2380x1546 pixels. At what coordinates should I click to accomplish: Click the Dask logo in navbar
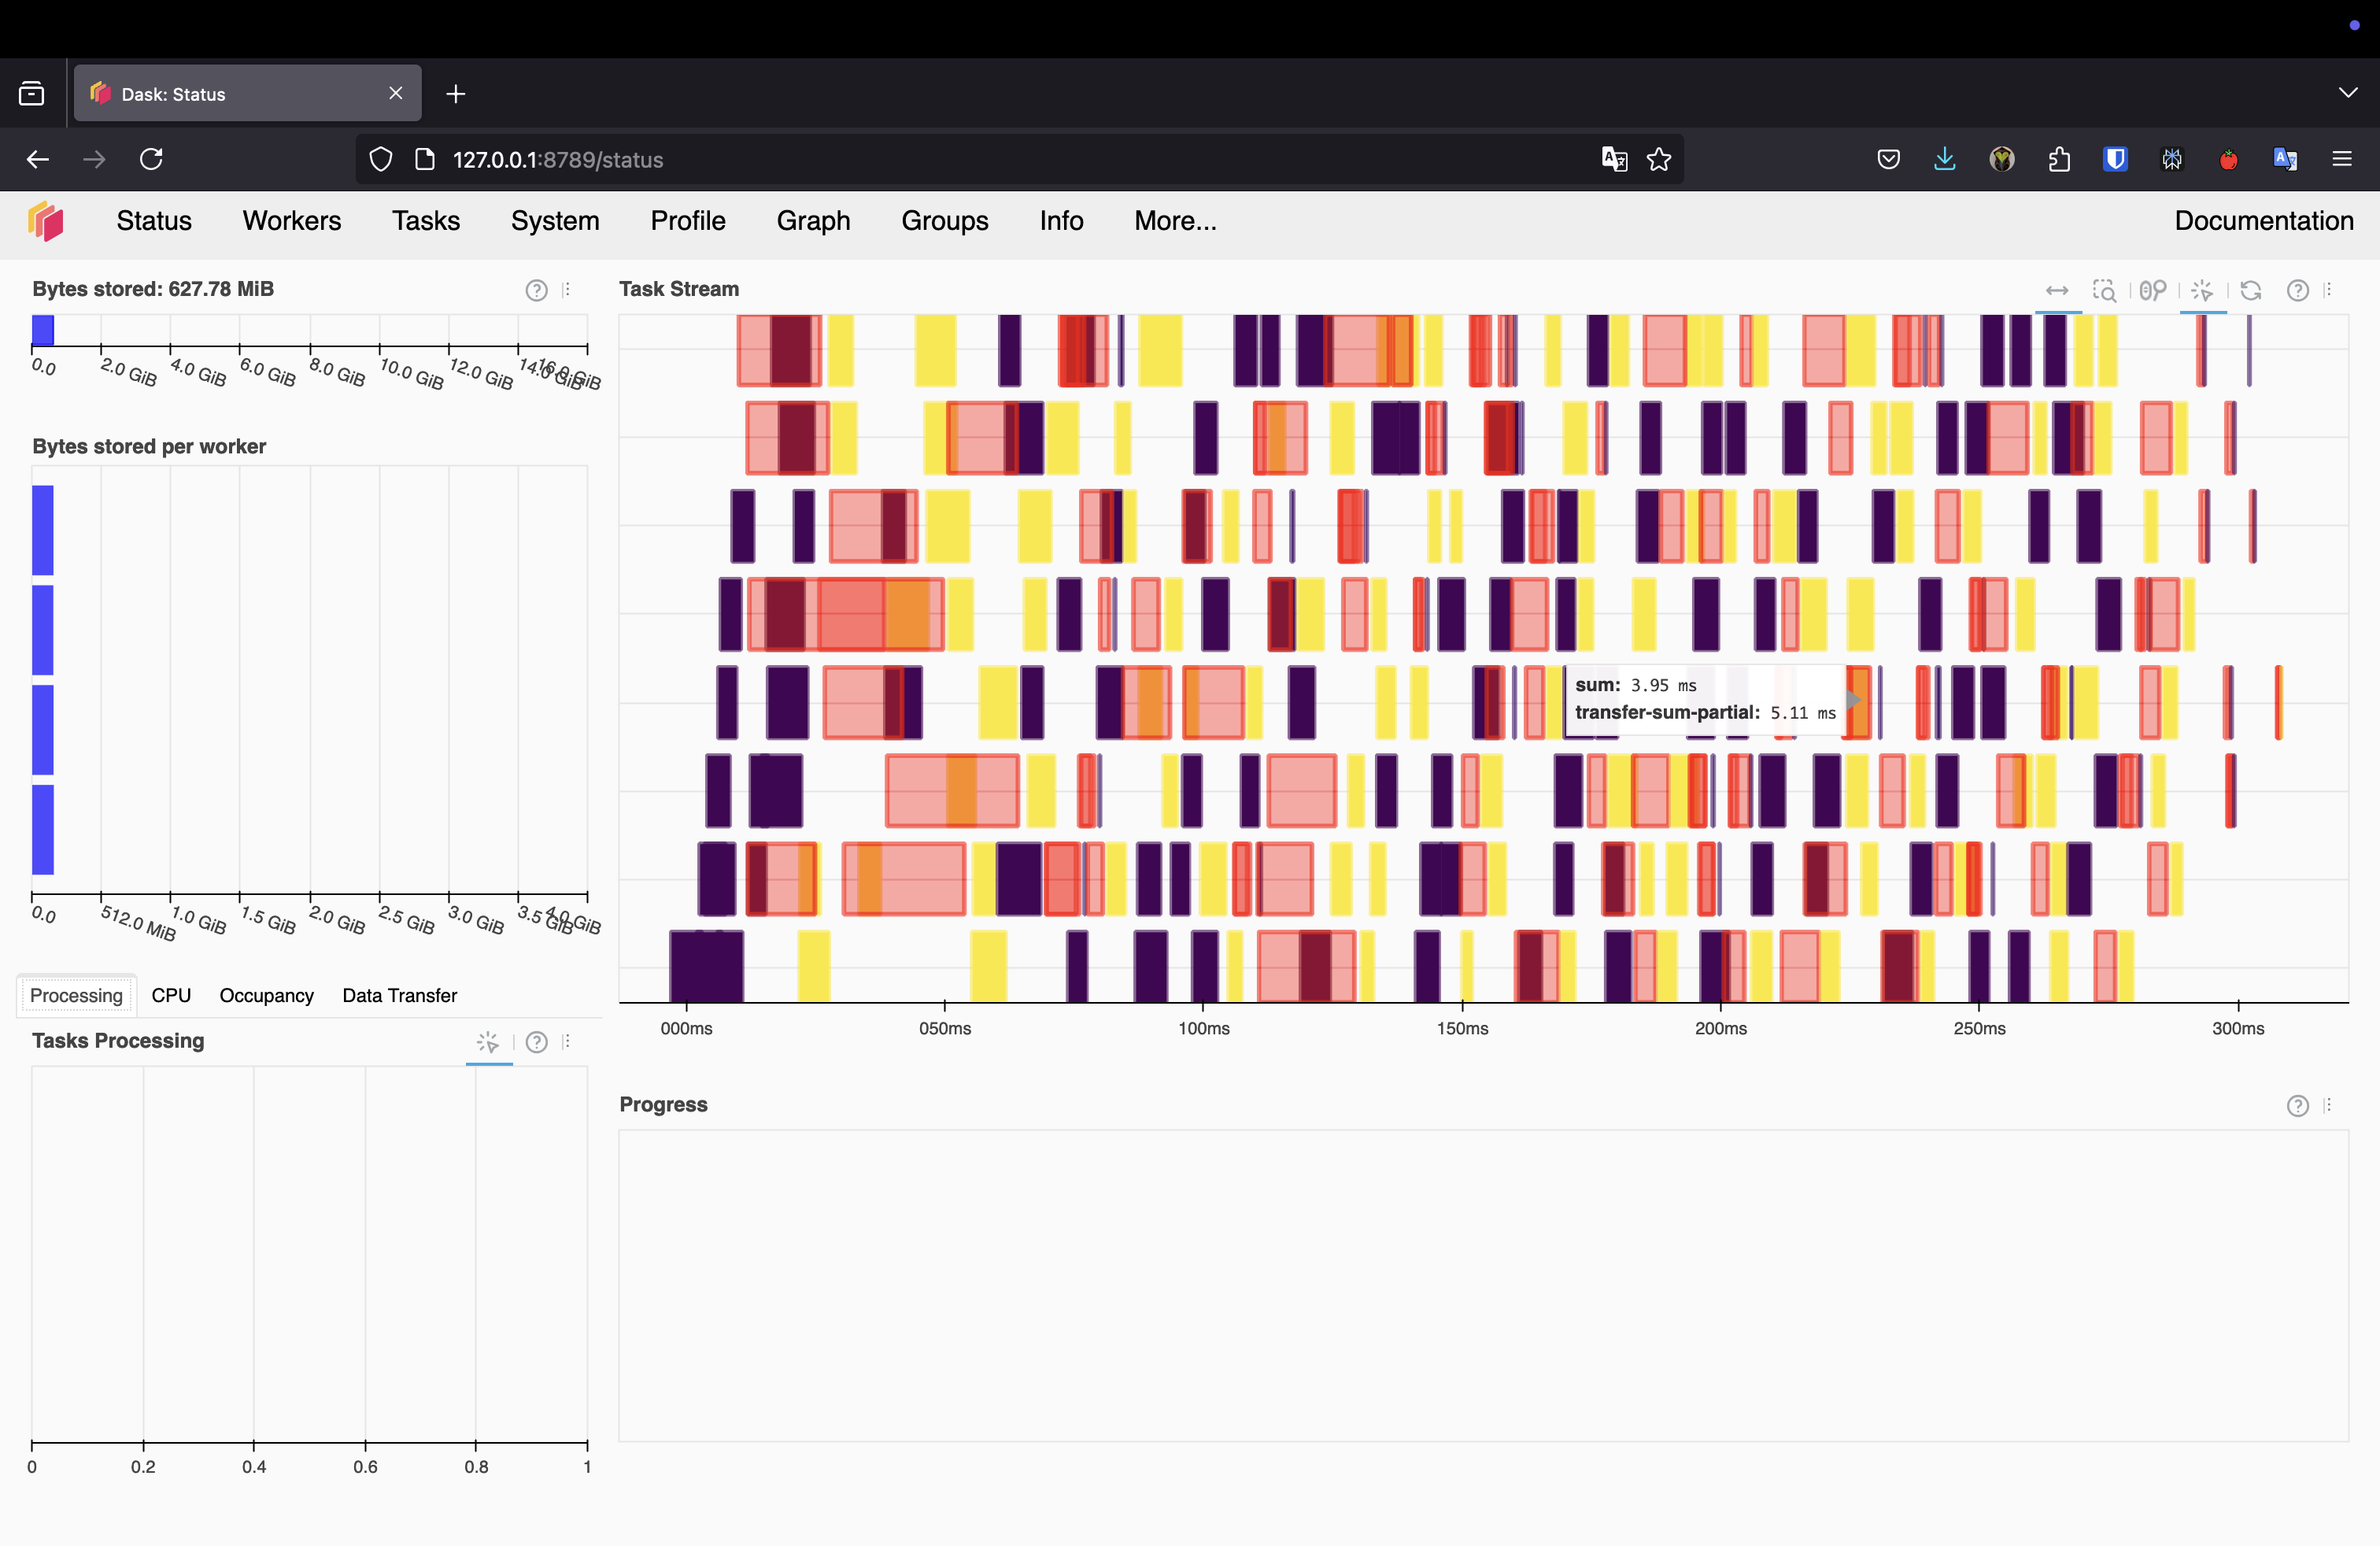pyautogui.click(x=46, y=221)
